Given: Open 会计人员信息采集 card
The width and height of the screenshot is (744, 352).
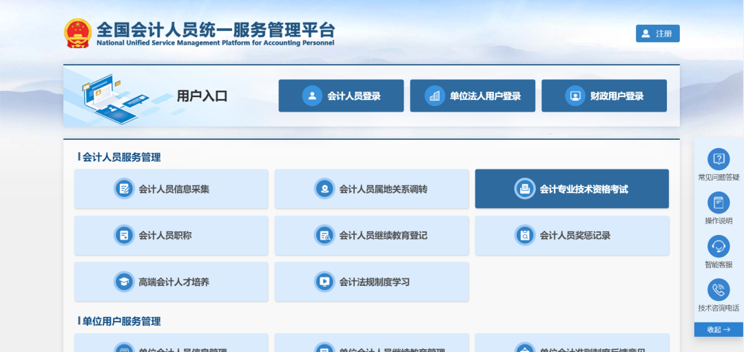Looking at the screenshot, I should coord(172,189).
